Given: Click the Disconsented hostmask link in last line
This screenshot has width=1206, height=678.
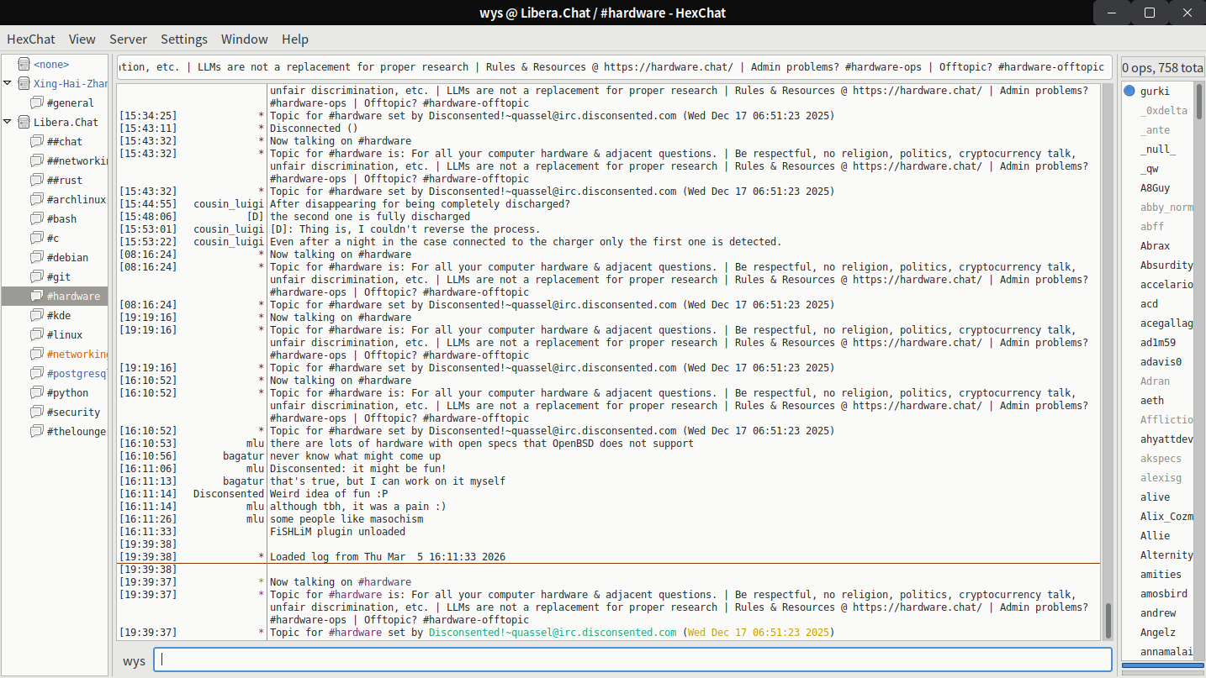Looking at the screenshot, I should [552, 633].
